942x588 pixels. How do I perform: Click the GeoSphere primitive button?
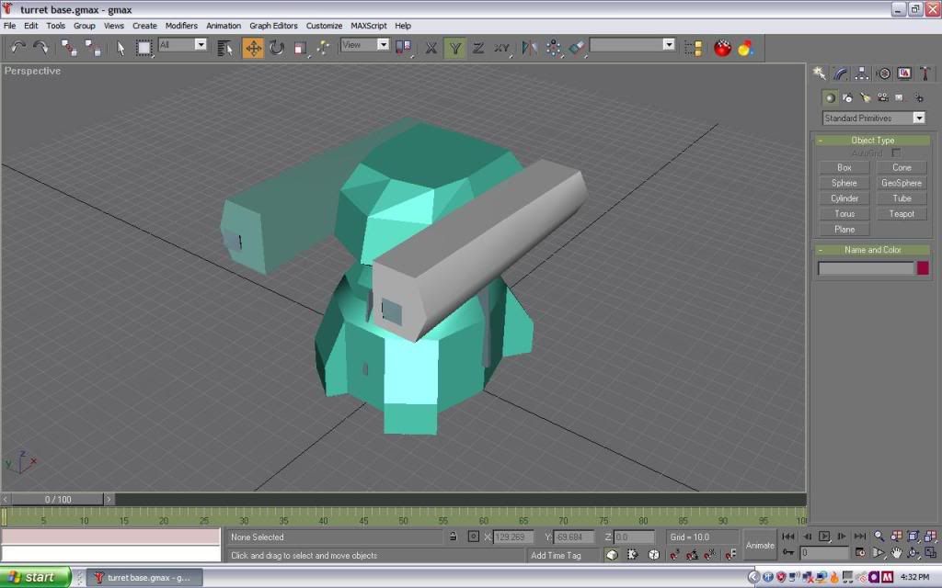(x=902, y=183)
